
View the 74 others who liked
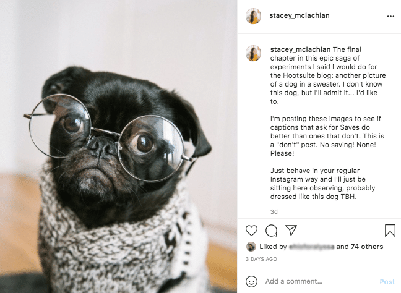pos(367,247)
